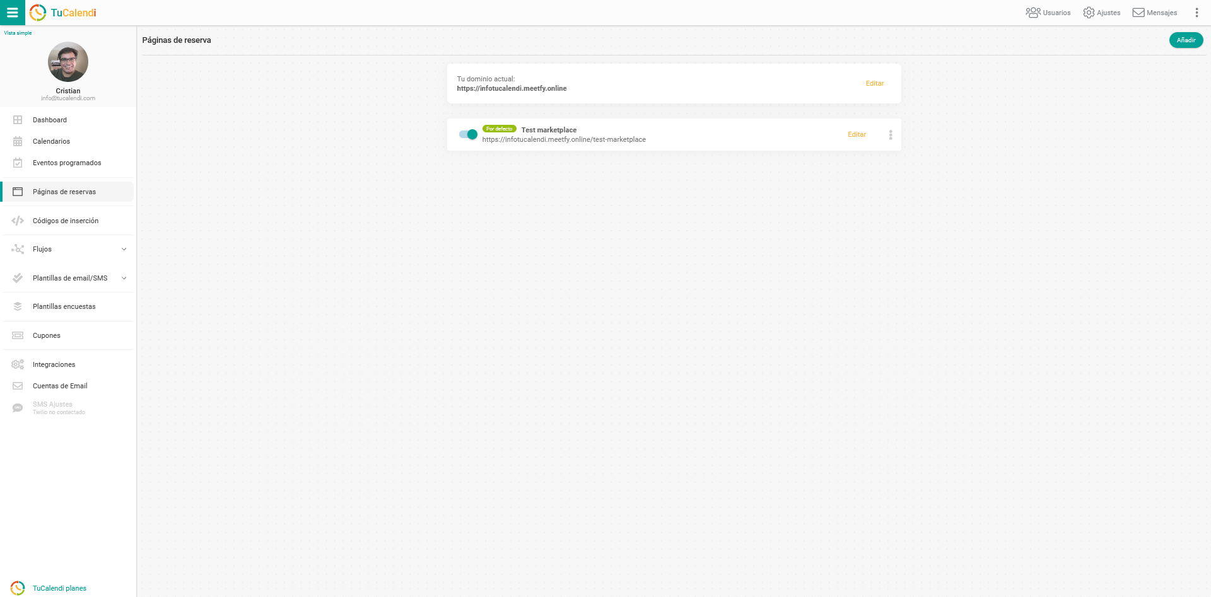Edit the Test marketplace page
This screenshot has width=1211, height=597.
[857, 134]
